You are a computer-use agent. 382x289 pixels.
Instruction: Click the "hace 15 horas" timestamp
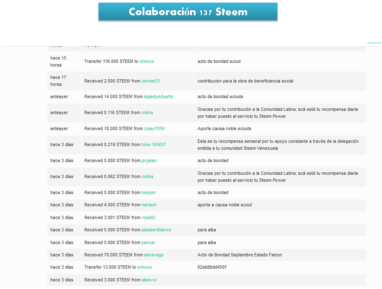pyautogui.click(x=58, y=61)
